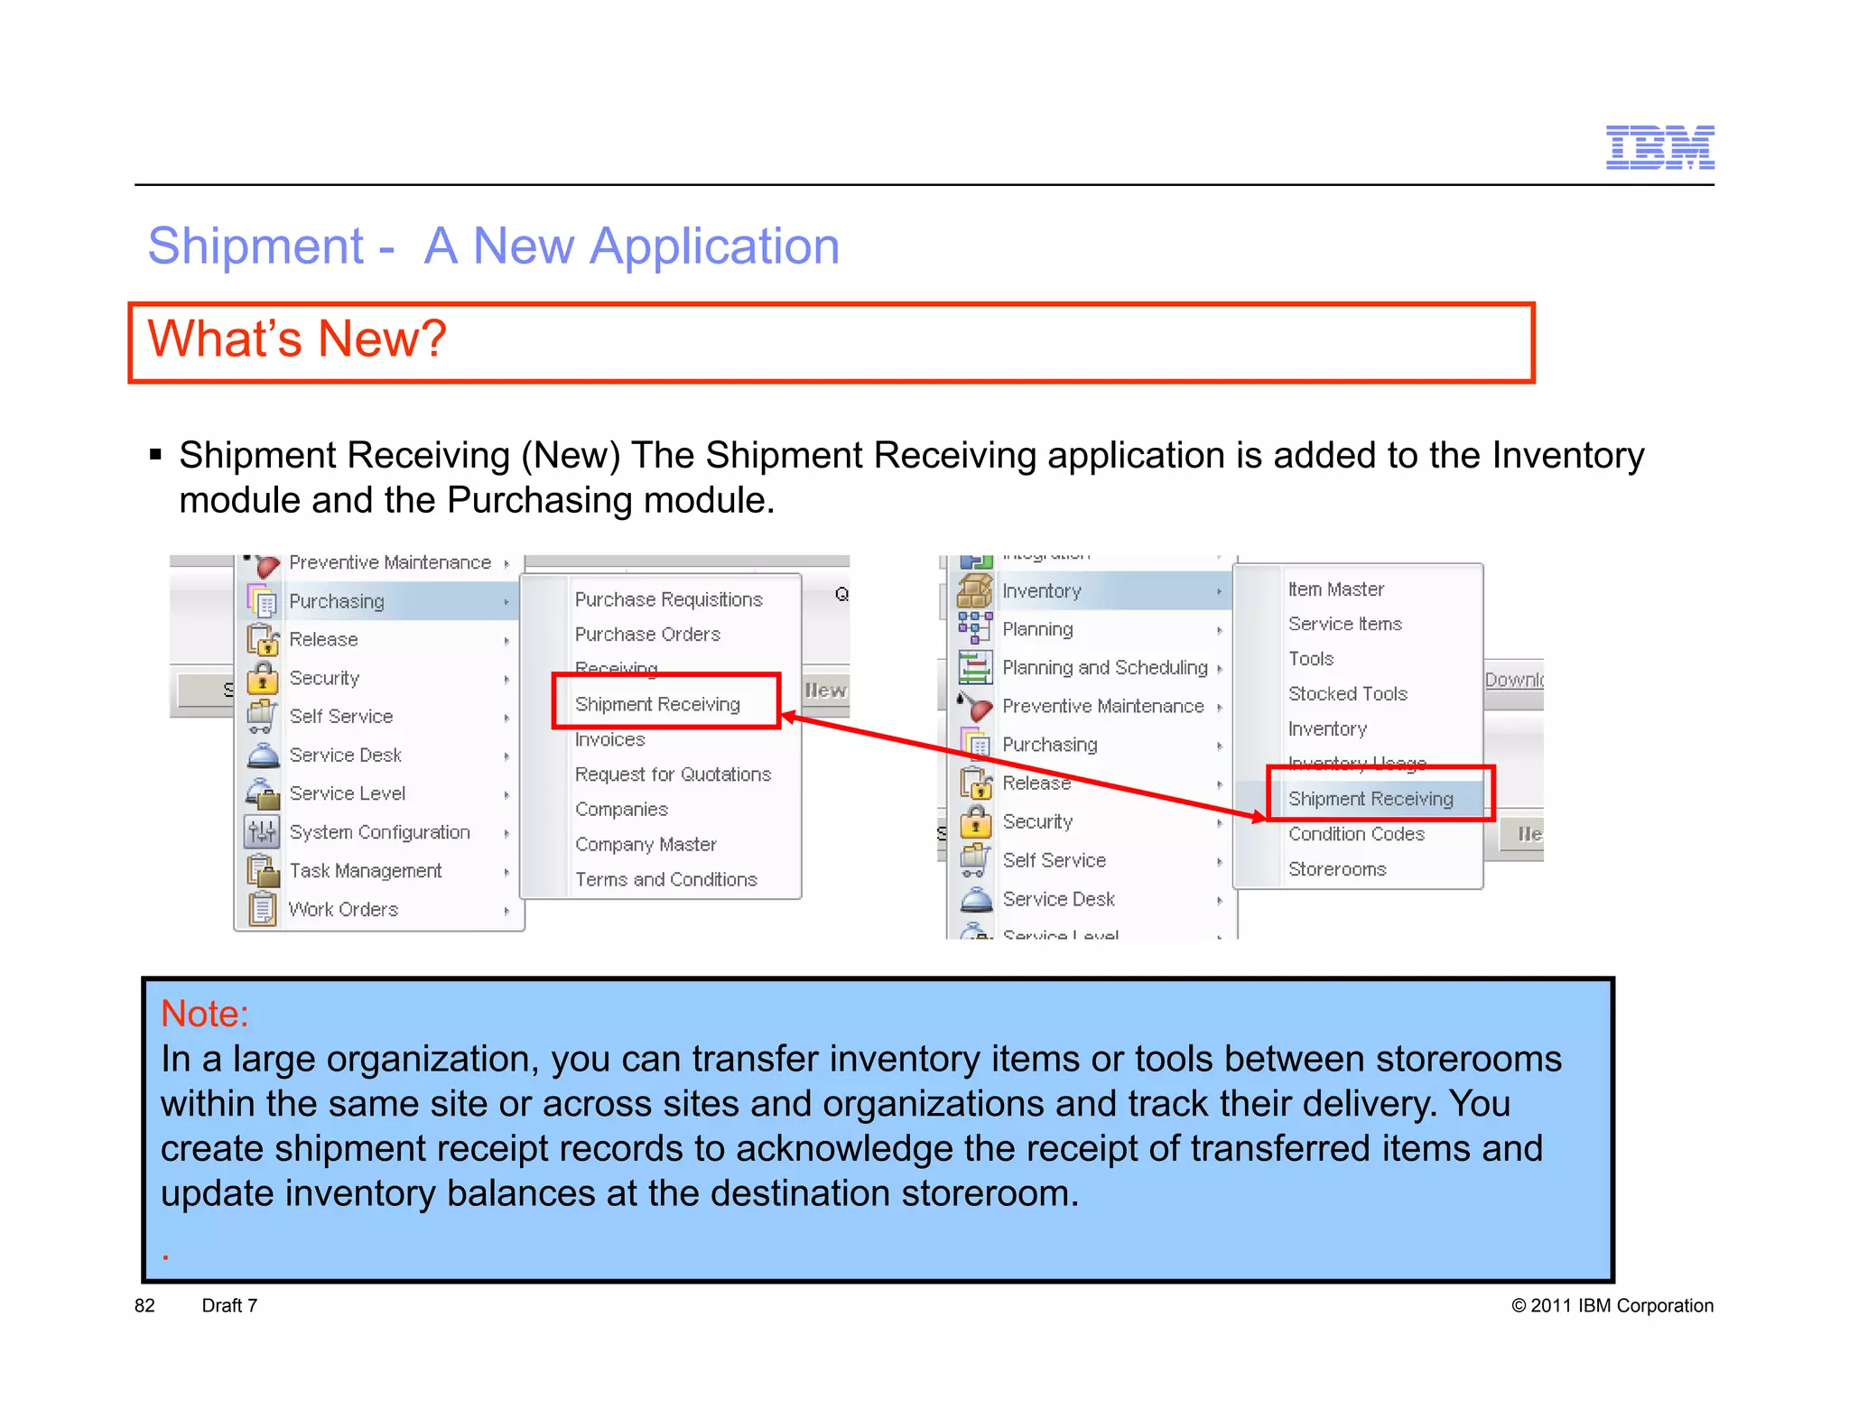
Task: Click the Planning and Scheduling icon
Action: coord(975,668)
